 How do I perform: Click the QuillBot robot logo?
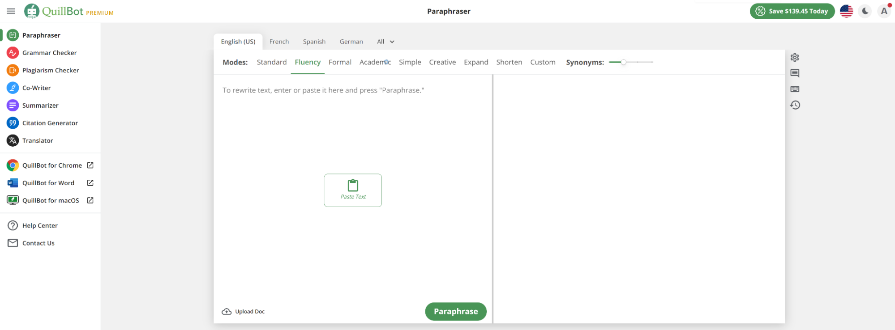point(31,11)
